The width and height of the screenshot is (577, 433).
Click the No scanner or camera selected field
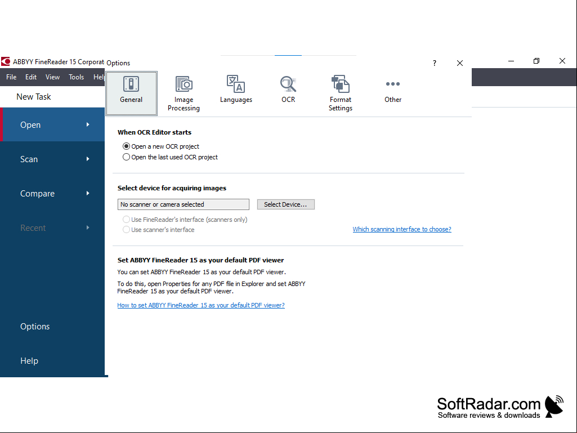(184, 204)
